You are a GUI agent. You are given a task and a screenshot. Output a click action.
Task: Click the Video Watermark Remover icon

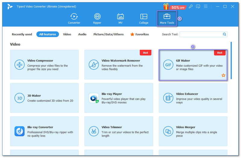point(94,65)
